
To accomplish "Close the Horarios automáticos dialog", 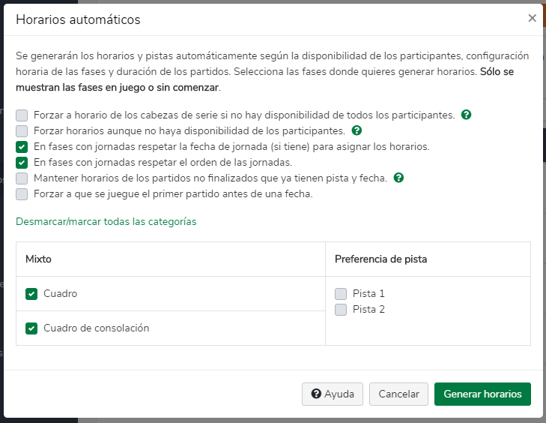I will tap(532, 18).
